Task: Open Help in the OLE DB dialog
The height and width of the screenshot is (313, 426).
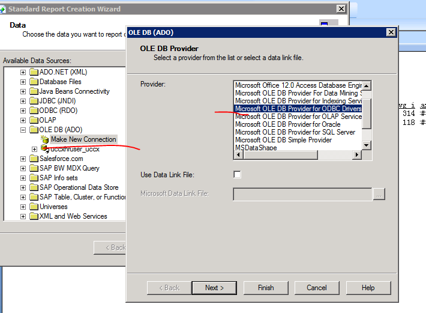Action: 368,288
